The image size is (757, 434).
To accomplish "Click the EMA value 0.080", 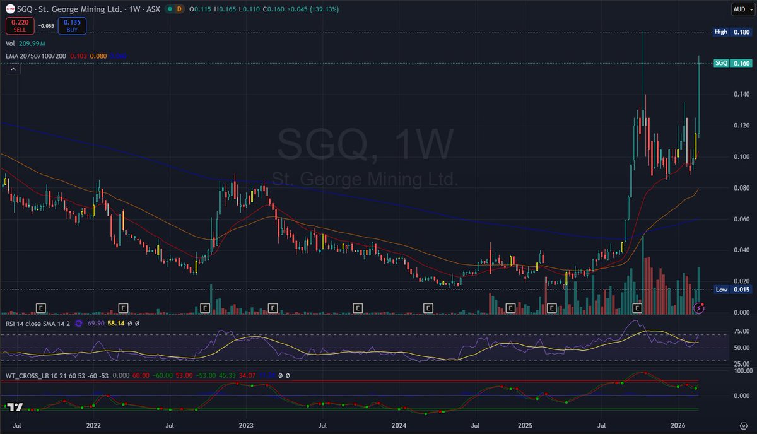I will tap(98, 57).
